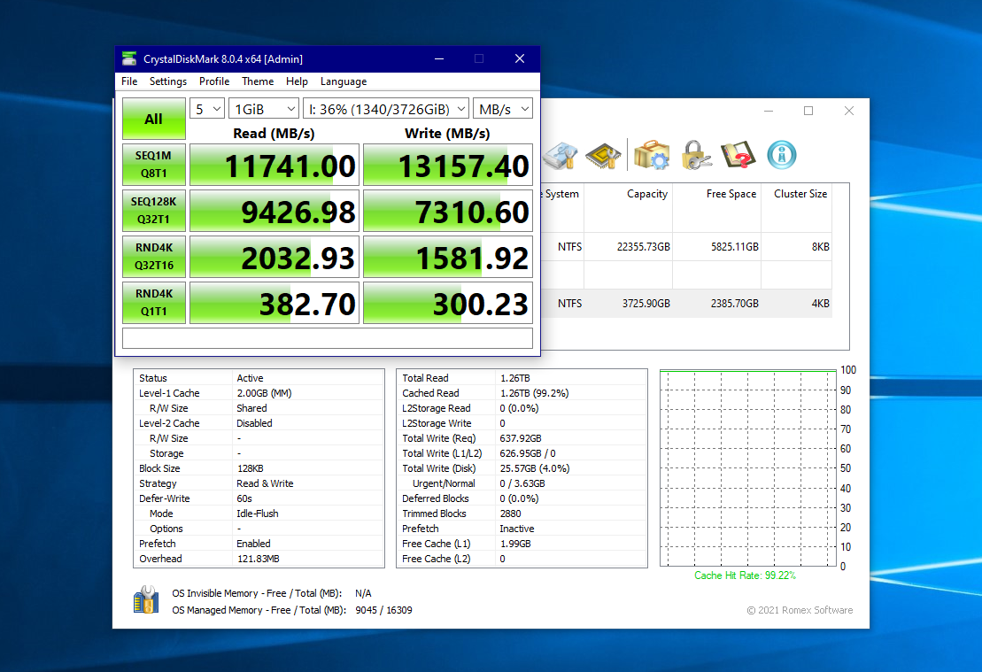Click the memory chip configuration icon
Screen dimensions: 982x672
tap(603, 155)
